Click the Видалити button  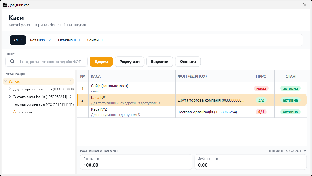[x=160, y=62]
